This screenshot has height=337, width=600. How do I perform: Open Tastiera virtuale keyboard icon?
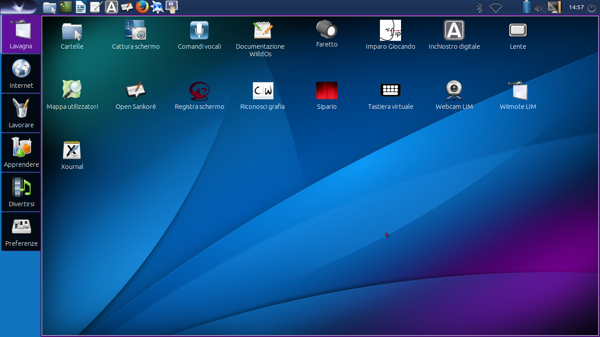coord(390,90)
